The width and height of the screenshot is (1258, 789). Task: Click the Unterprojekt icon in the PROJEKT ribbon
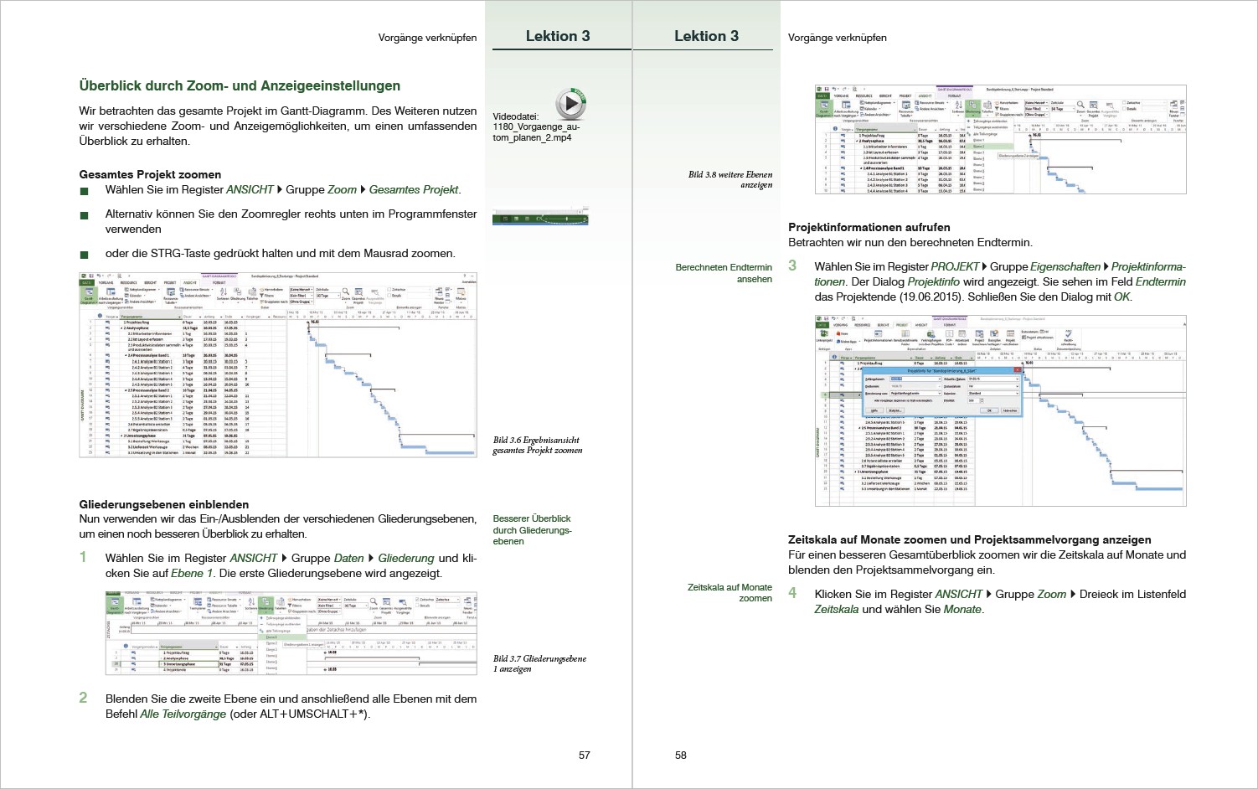pyautogui.click(x=822, y=335)
